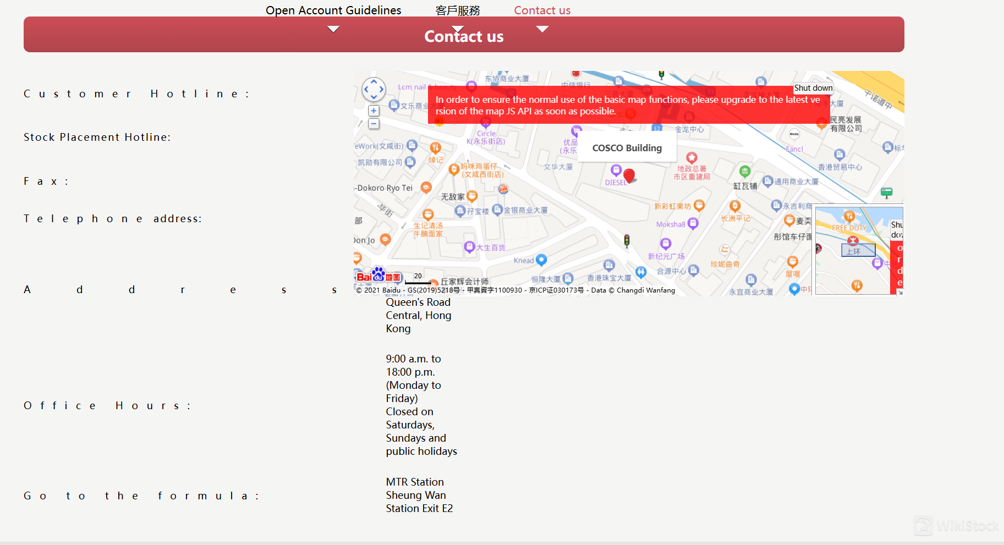Click the purple DIESEL shop pin
The width and height of the screenshot is (1004, 545).
(616, 170)
